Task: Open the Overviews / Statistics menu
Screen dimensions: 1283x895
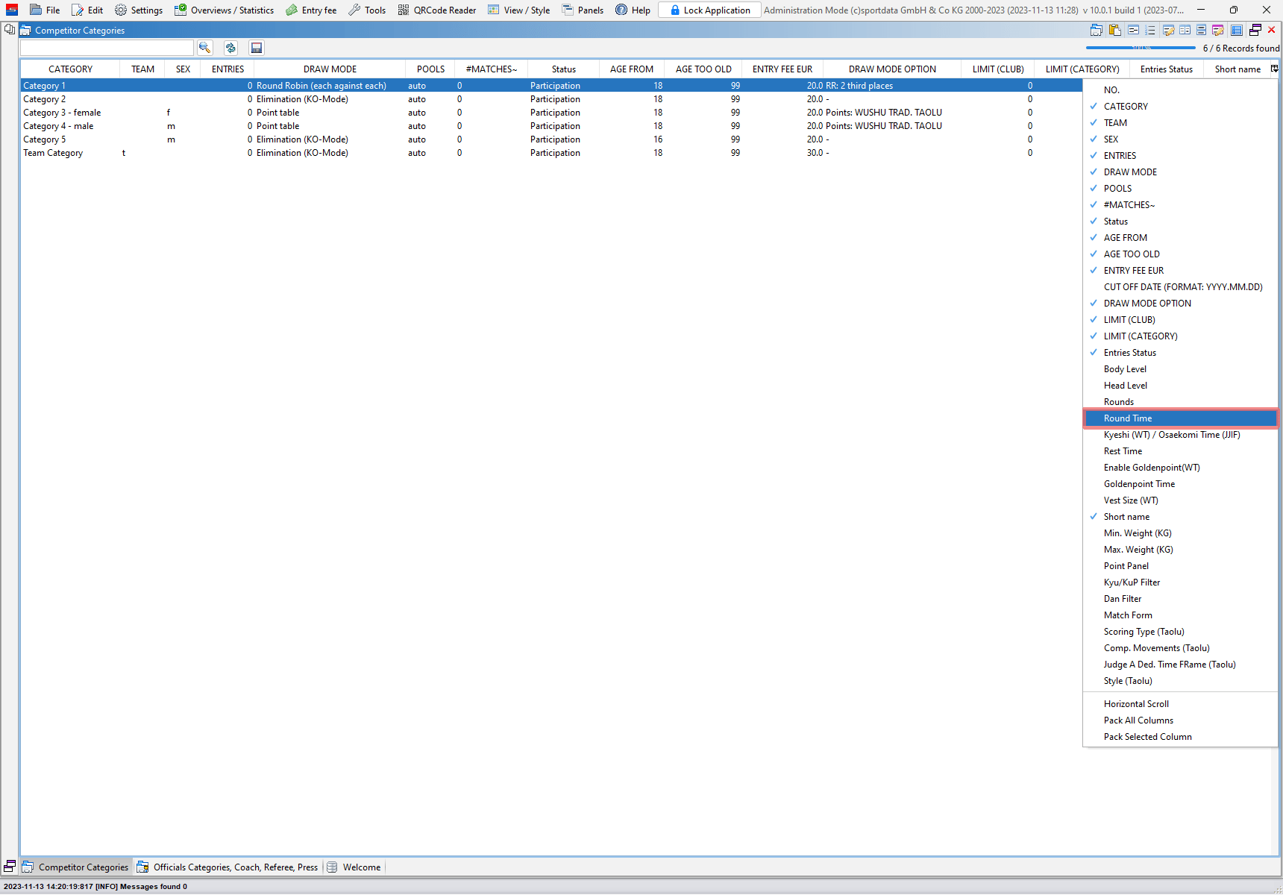Action: point(225,10)
